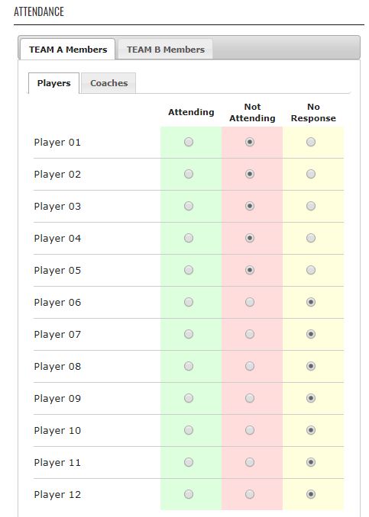Viewport: 369px width, 517px height.
Task: Switch to the TEAM B Members tab
Action: (x=166, y=50)
